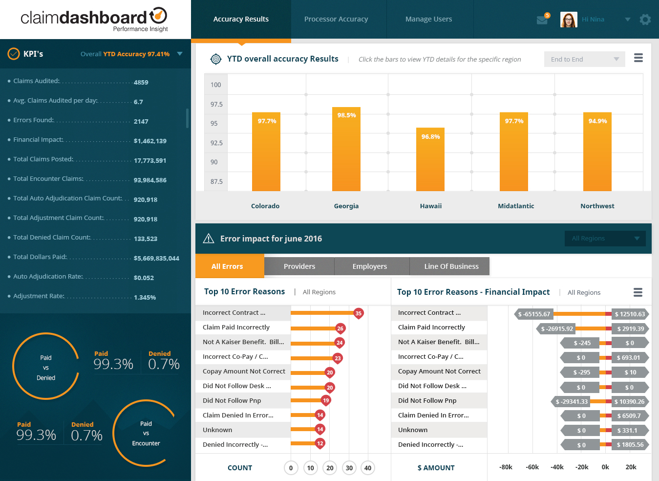The image size is (659, 481).
Task: Click All Regions label beside Top 10 Error Reasons
Action: pyautogui.click(x=319, y=292)
